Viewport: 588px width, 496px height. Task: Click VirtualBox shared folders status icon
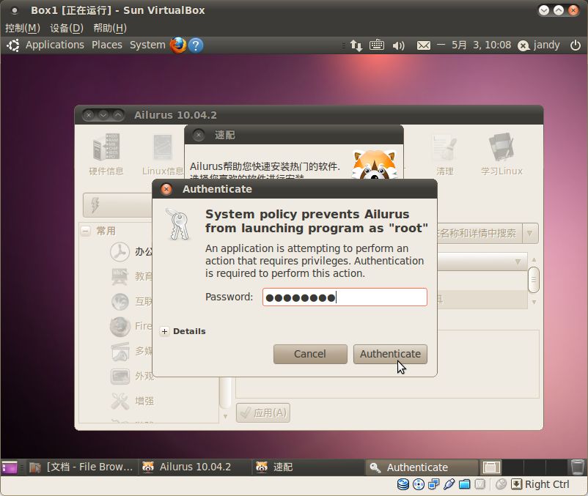(x=464, y=484)
